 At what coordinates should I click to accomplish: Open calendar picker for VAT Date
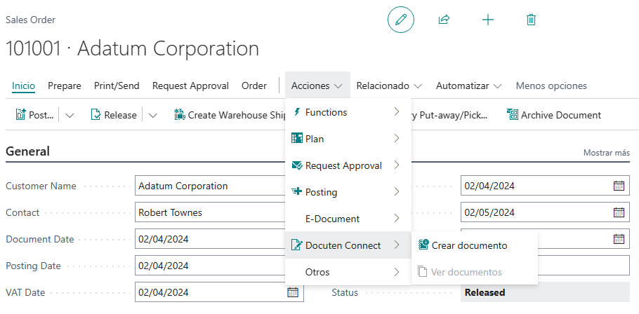coord(293,292)
